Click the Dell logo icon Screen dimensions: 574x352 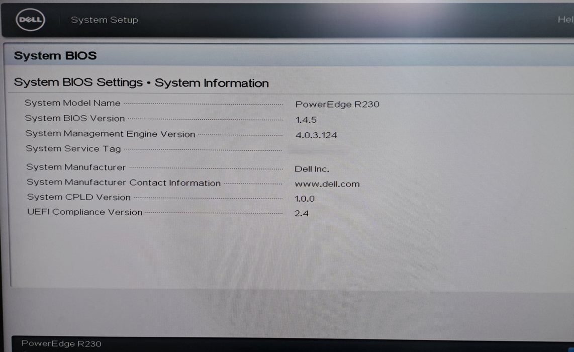(x=30, y=20)
